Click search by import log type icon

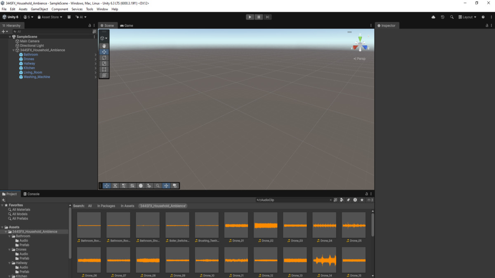tap(355, 200)
